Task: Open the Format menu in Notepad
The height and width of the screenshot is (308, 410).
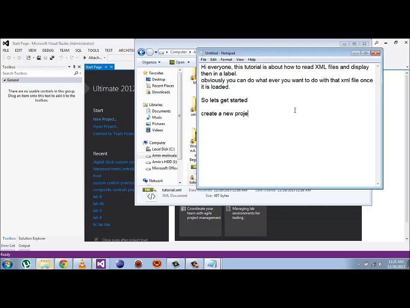Action: (226, 60)
